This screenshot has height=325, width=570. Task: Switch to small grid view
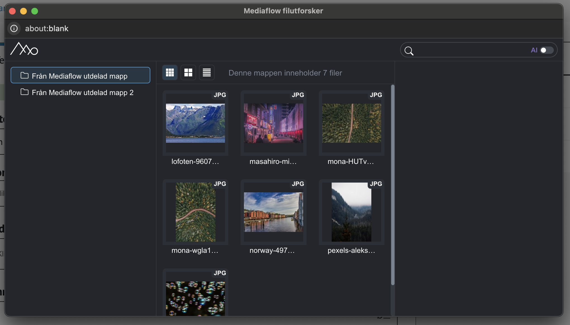(170, 72)
